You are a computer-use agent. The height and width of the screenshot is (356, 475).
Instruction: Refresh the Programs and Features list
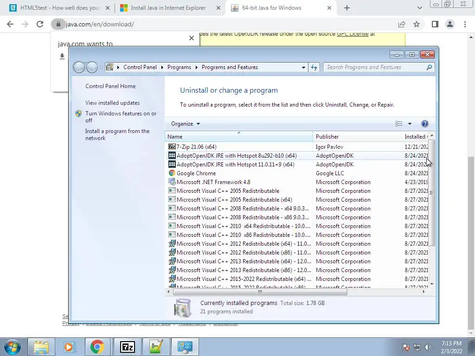click(x=314, y=67)
